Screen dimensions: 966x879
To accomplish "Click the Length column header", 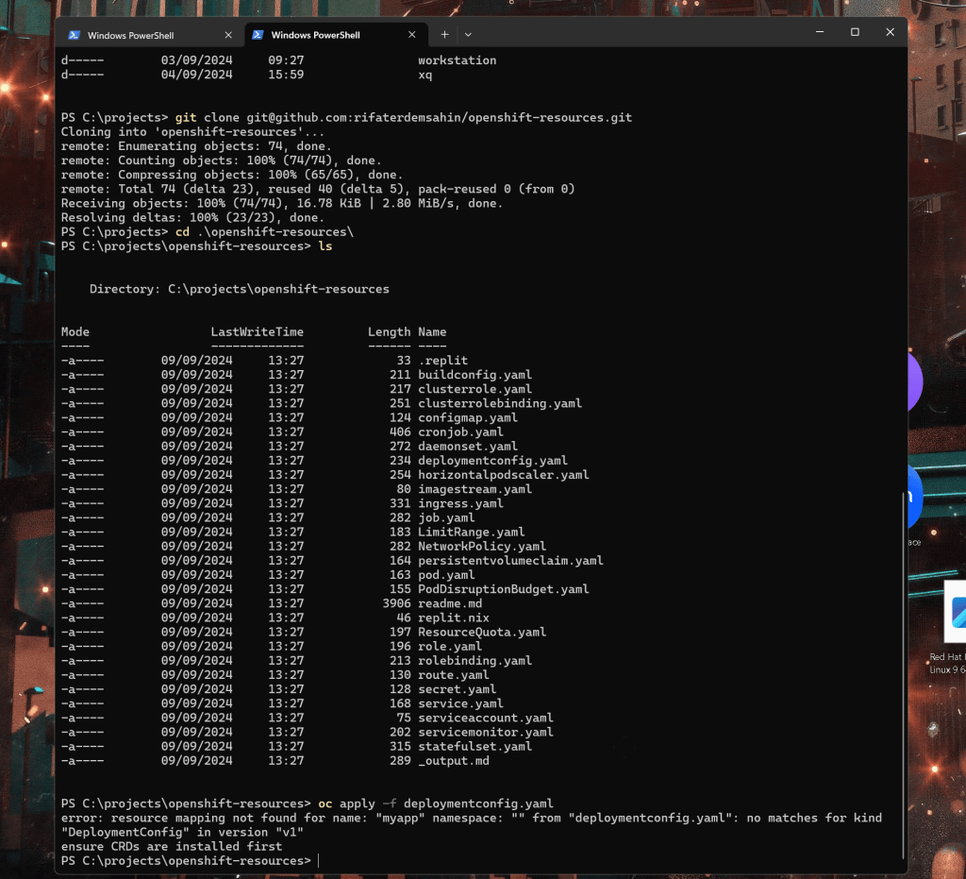I will (389, 331).
